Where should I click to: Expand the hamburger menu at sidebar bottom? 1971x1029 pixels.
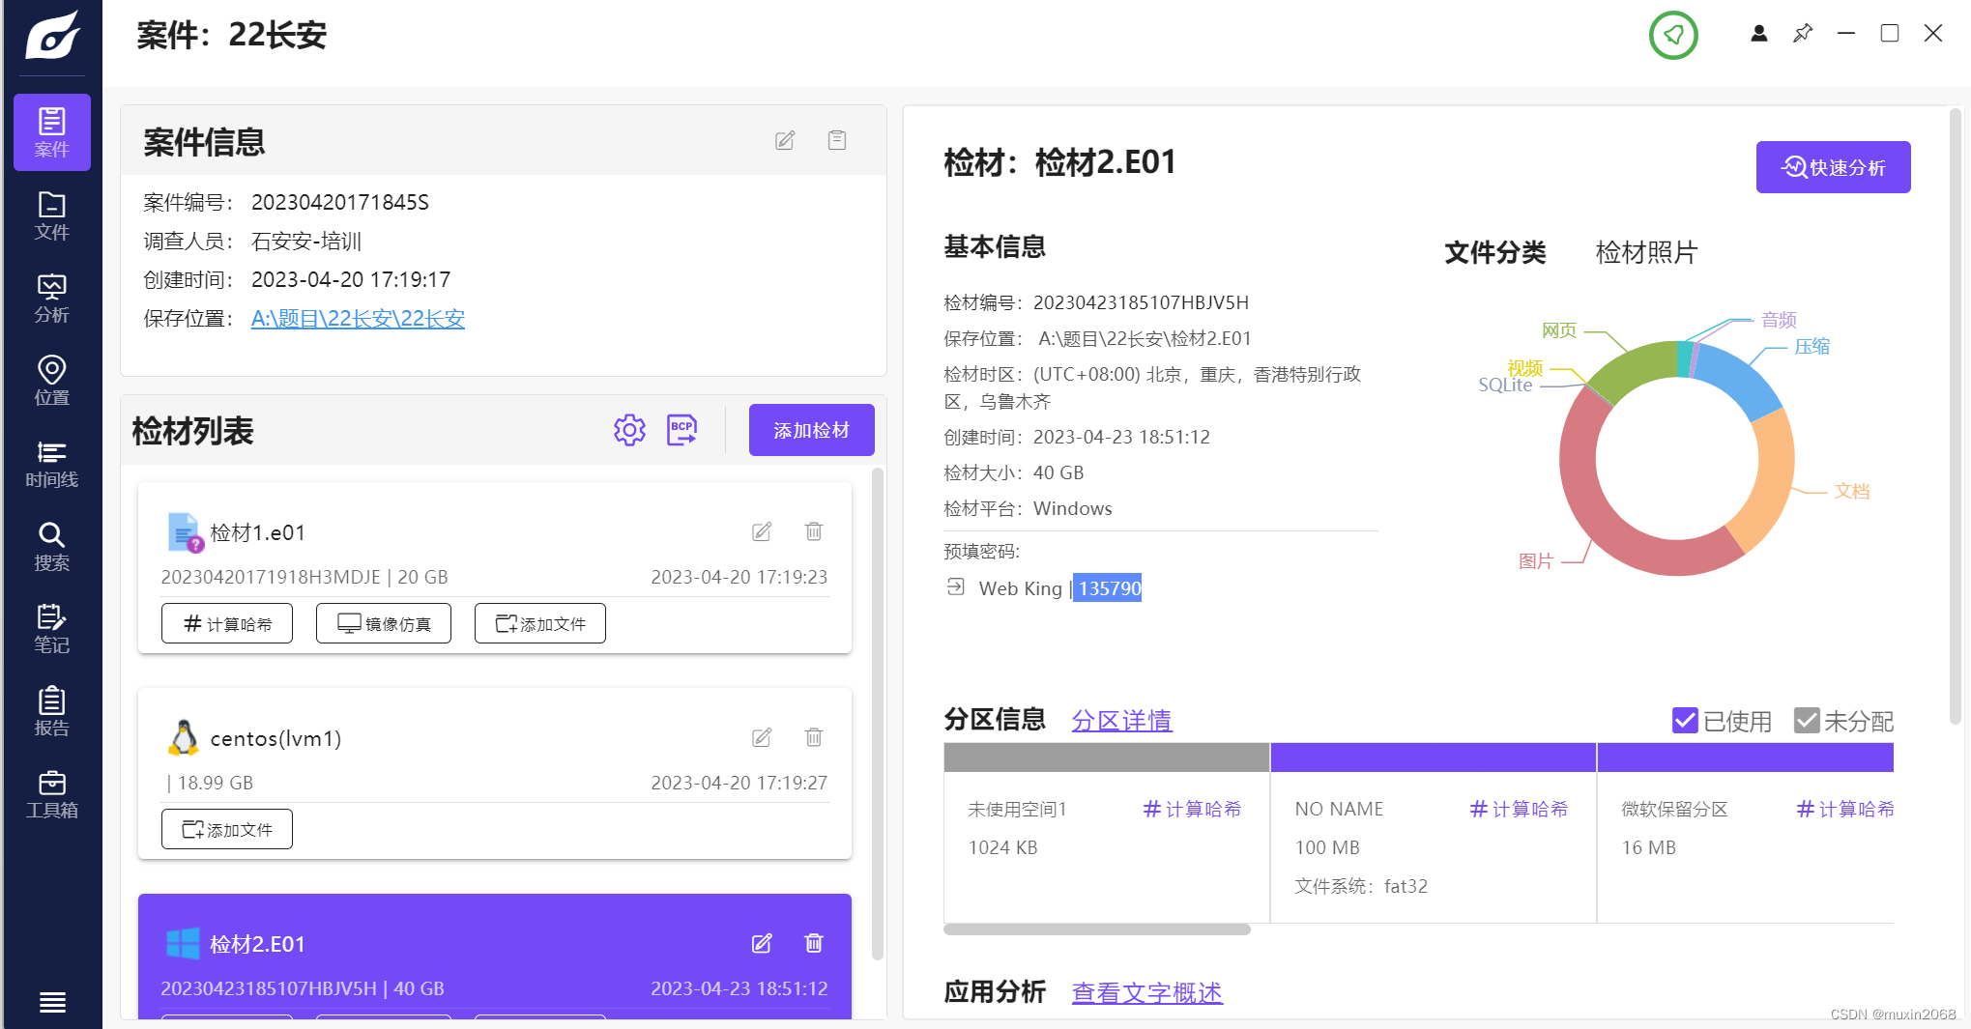52,1002
